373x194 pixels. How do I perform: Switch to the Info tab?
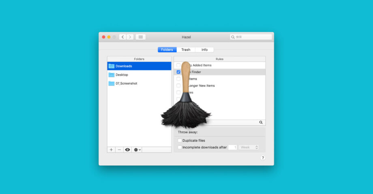click(x=204, y=50)
